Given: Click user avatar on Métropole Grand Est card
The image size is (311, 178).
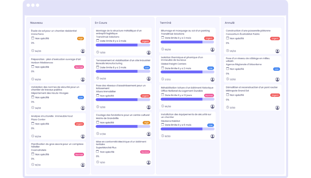Looking at the screenshot, I should tap(277, 108).
